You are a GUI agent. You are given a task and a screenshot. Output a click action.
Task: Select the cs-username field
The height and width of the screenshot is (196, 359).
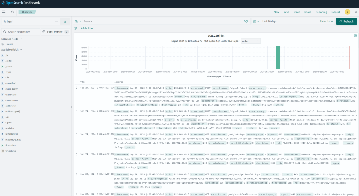pos(12,100)
